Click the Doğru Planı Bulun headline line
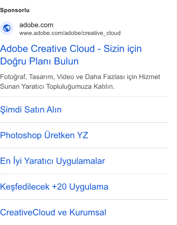This screenshot has height=225, width=177. [39, 61]
